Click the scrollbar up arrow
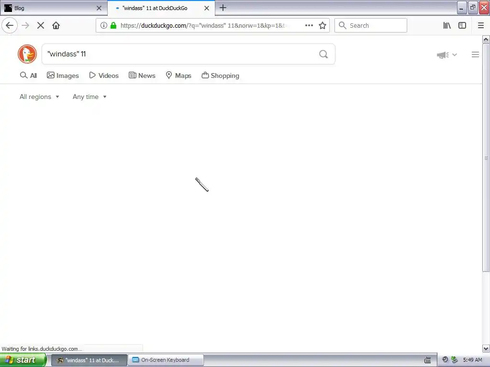490x367 pixels. [486, 39]
